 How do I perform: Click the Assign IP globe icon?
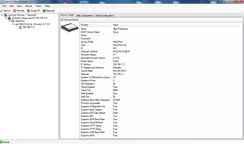[28, 11]
